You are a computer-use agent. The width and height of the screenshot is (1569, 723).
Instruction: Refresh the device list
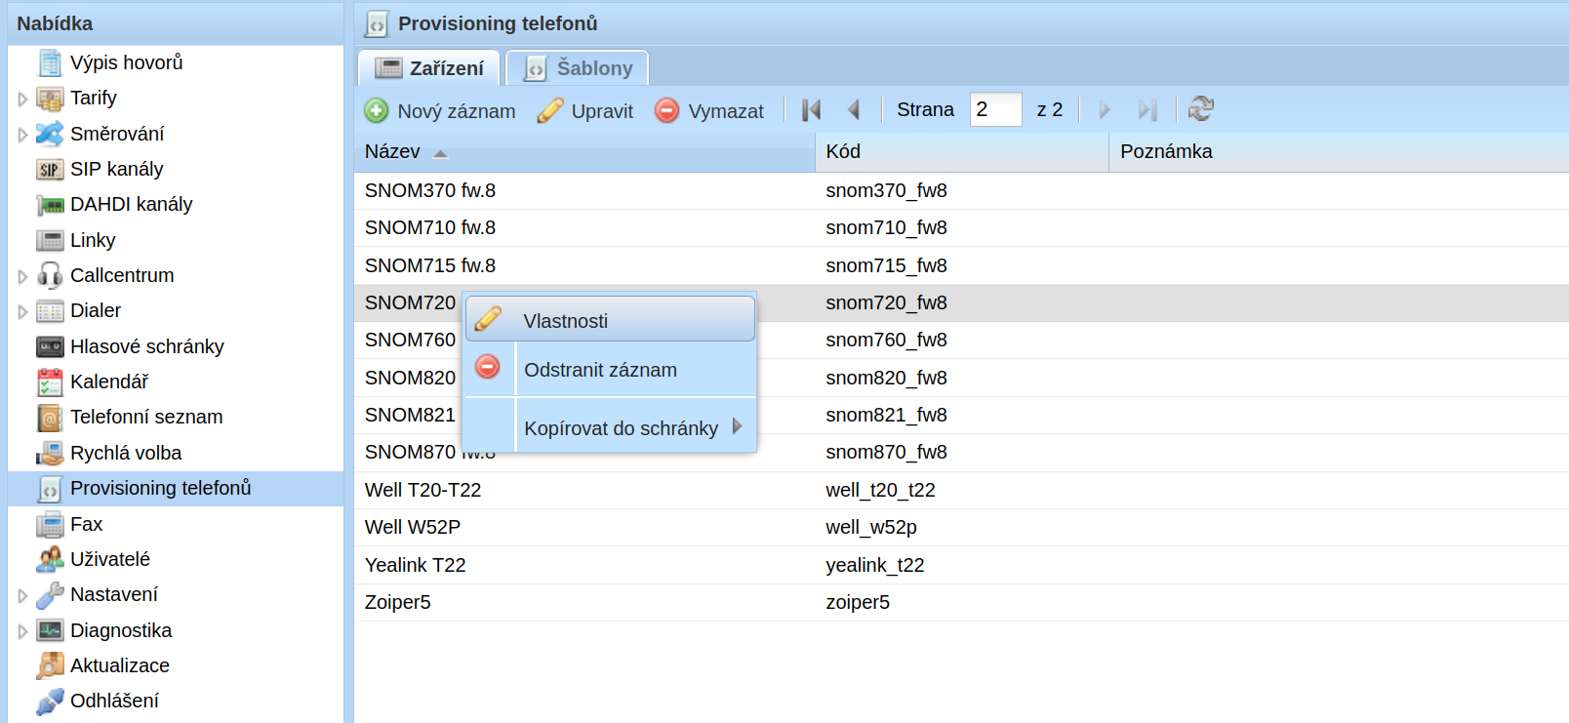[1201, 109]
